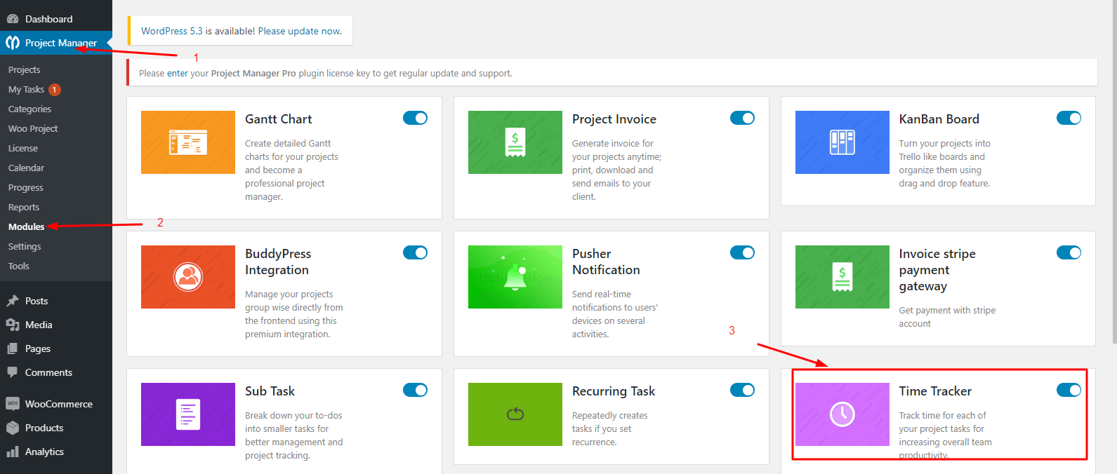Click the Project Manager logo icon
Screen dimensions: 1117x474
13,43
